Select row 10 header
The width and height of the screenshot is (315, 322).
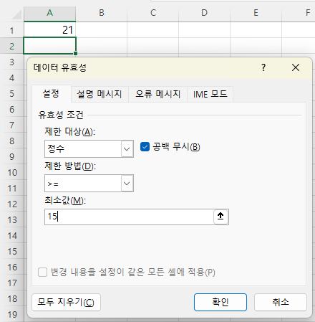coord(11,172)
